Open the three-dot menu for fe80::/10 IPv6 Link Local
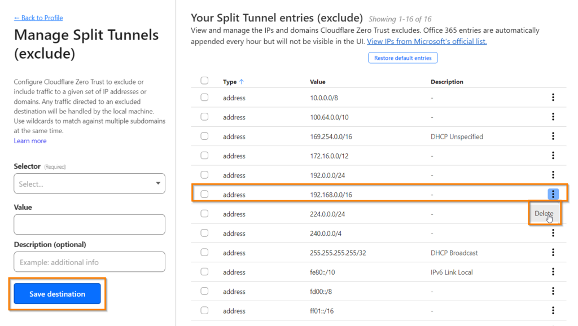The image size is (578, 326). click(x=553, y=272)
